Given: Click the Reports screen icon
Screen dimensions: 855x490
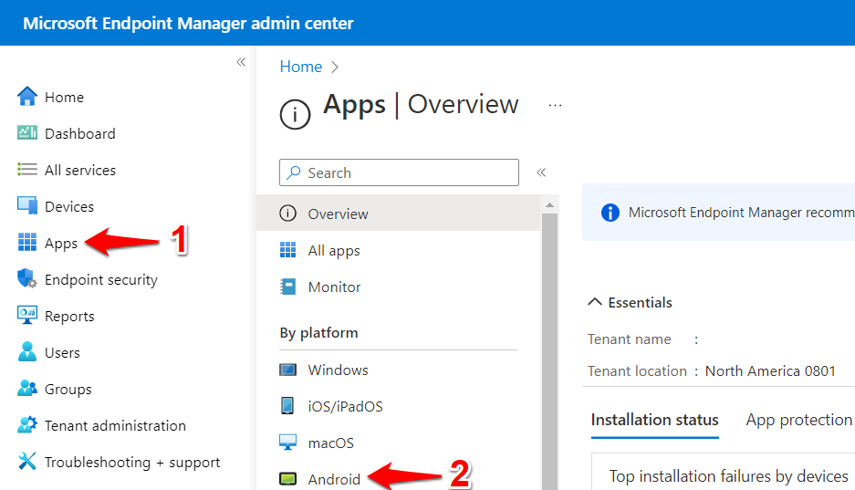Looking at the screenshot, I should (x=27, y=315).
